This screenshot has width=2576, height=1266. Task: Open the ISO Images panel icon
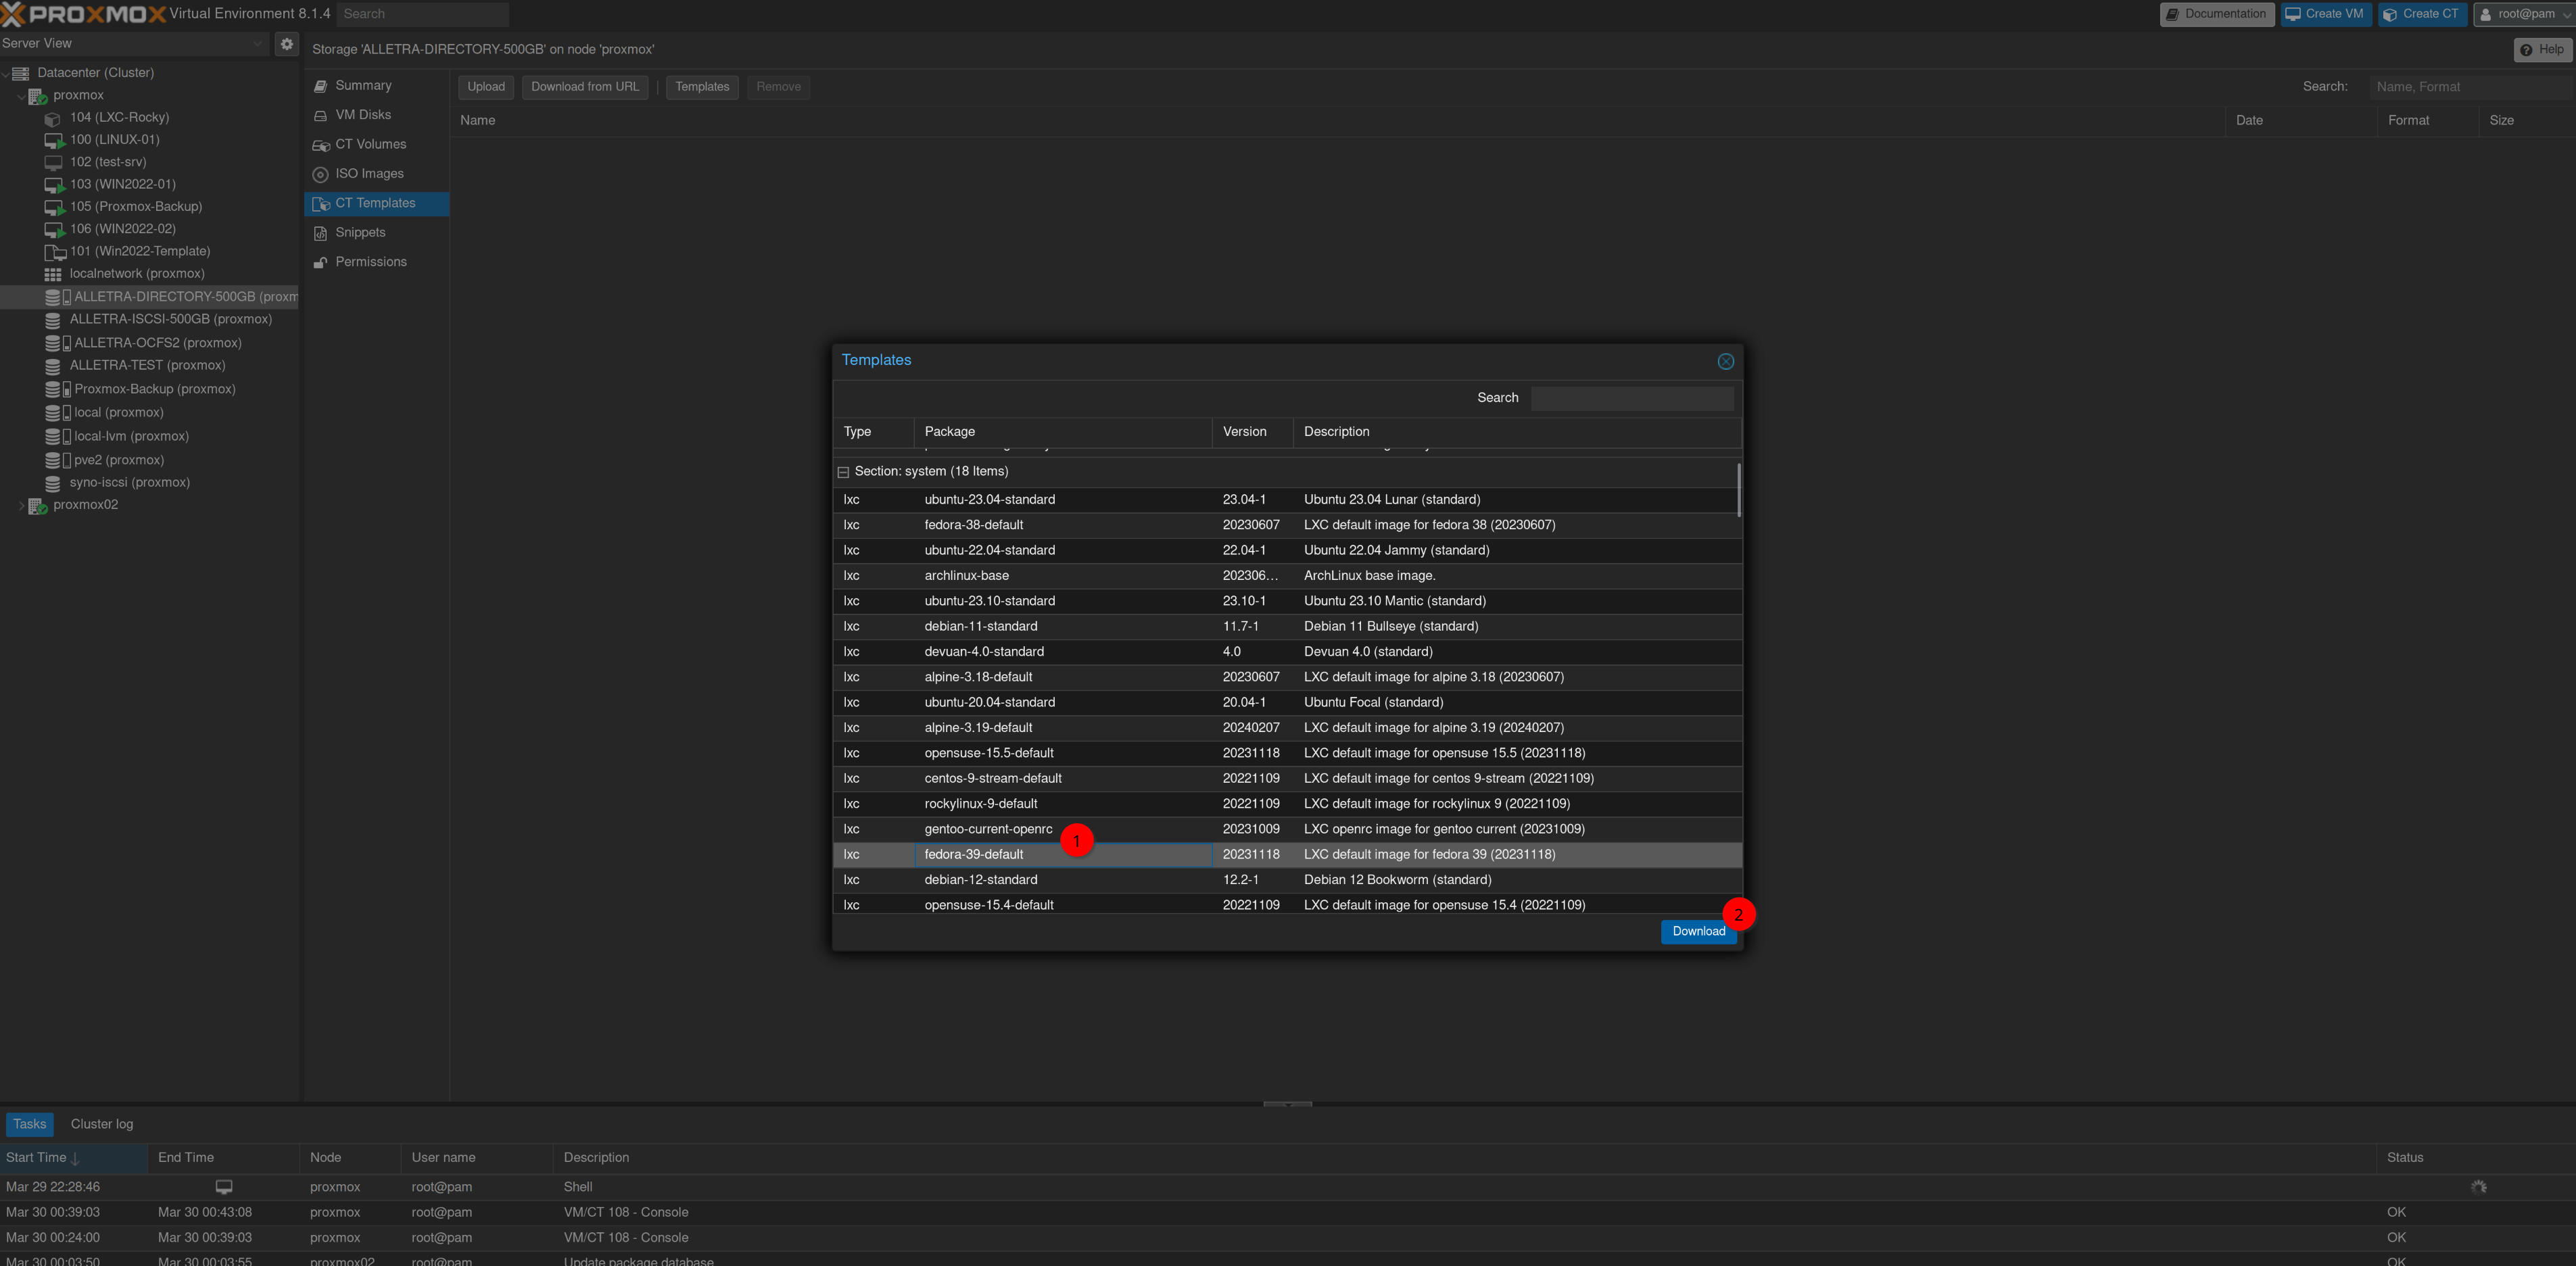pyautogui.click(x=321, y=174)
